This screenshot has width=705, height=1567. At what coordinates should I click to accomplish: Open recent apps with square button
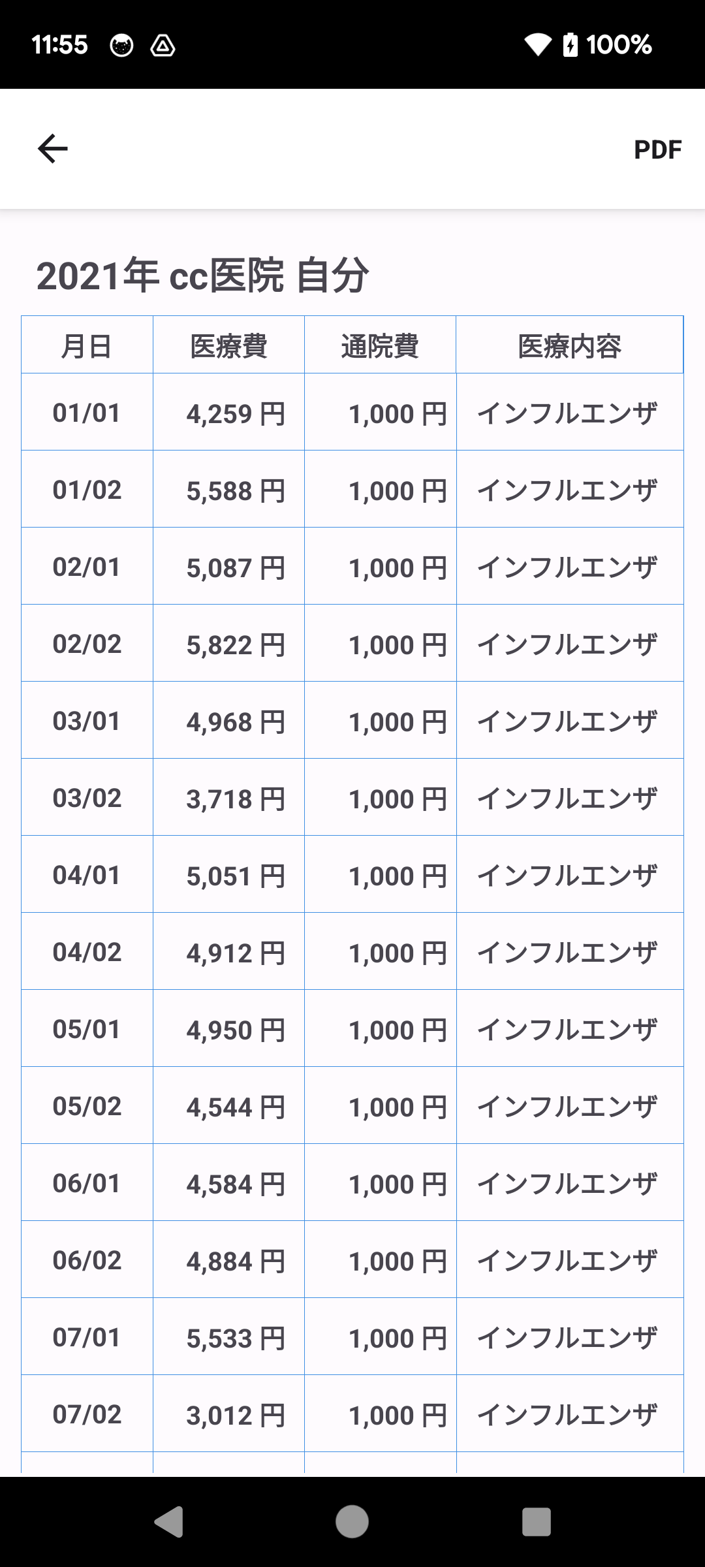coord(536,1522)
